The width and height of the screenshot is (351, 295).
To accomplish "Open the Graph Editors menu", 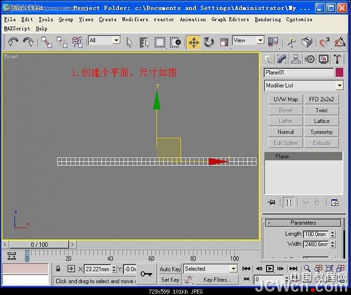I will coord(230,19).
